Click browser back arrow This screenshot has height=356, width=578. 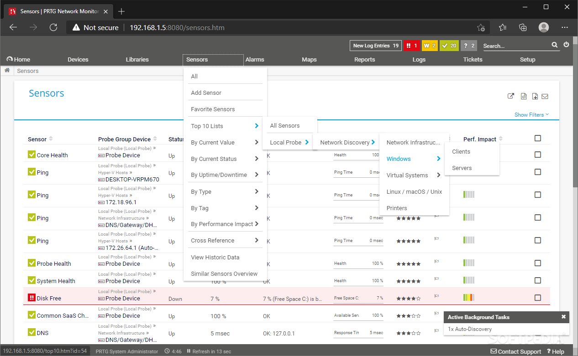point(13,27)
